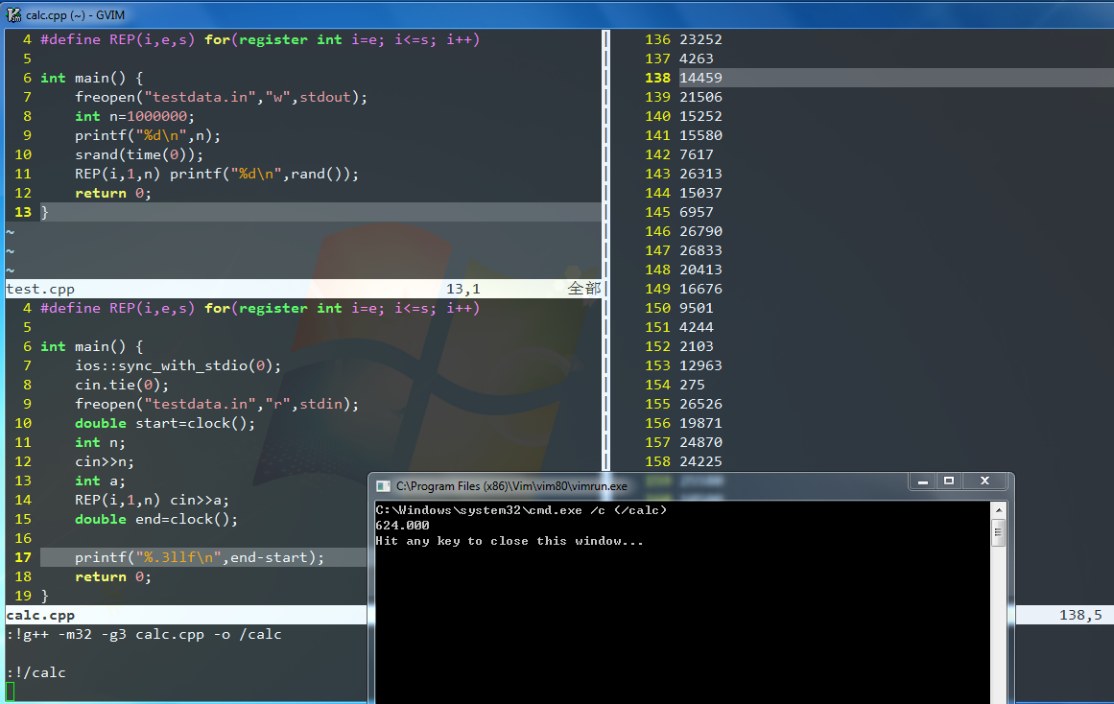Click the int main() line in calc.cpp
1114x704 pixels.
pyautogui.click(x=92, y=346)
